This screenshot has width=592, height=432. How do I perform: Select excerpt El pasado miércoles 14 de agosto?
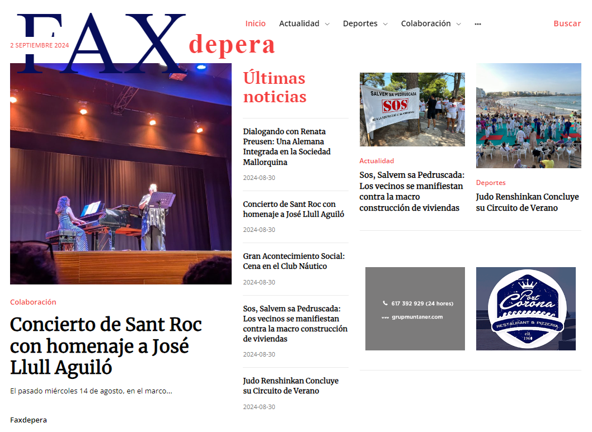(x=91, y=391)
